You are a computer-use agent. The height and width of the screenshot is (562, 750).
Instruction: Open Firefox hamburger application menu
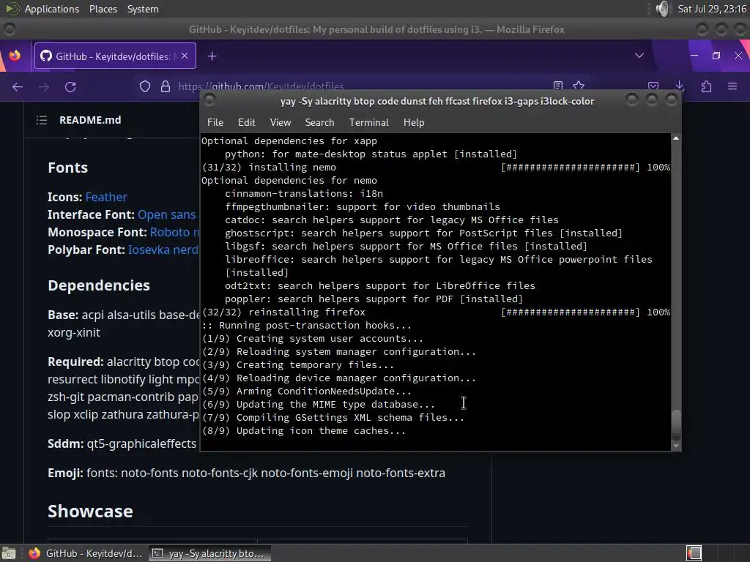732,86
